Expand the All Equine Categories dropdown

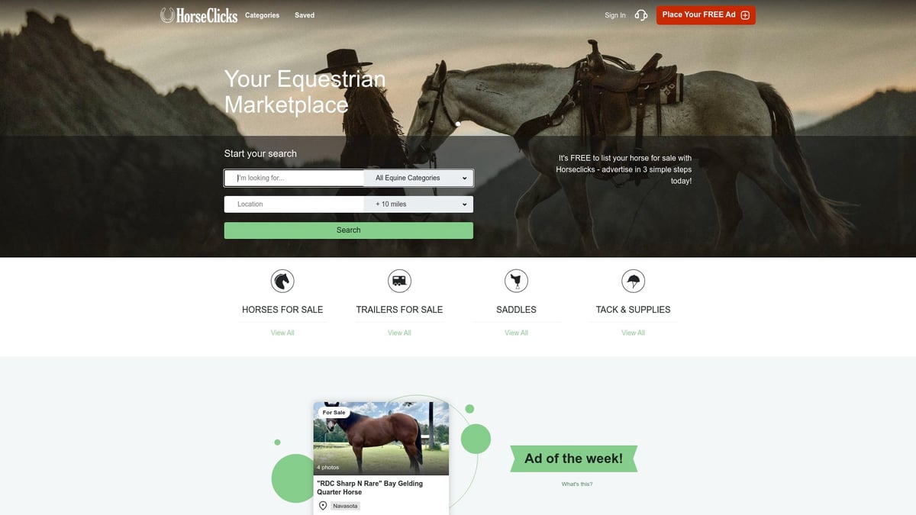(419, 178)
